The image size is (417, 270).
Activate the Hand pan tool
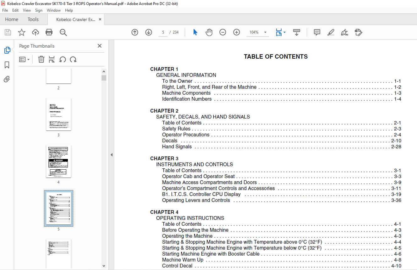[209, 32]
